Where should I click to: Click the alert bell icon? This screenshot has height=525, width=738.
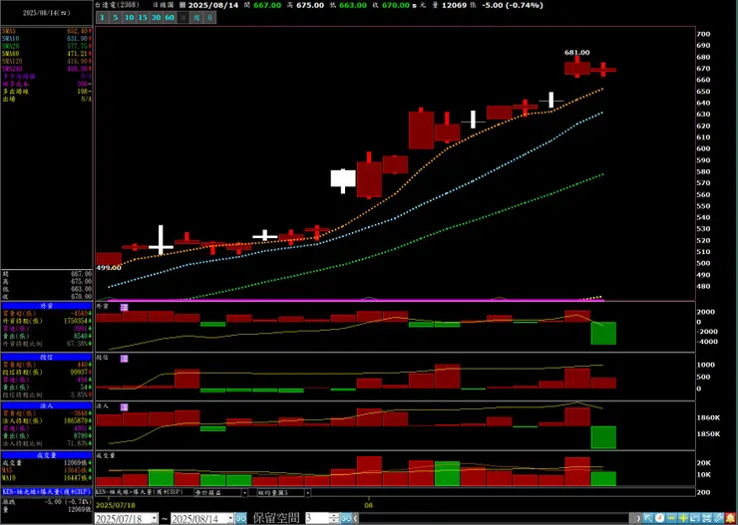tap(731, 518)
